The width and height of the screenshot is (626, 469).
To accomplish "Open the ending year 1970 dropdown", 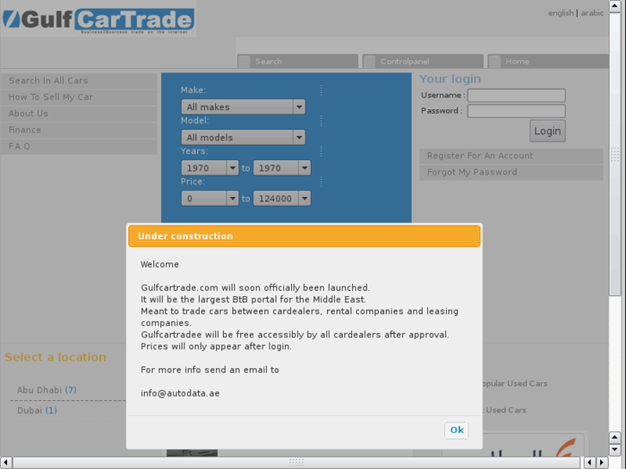I will (x=282, y=168).
